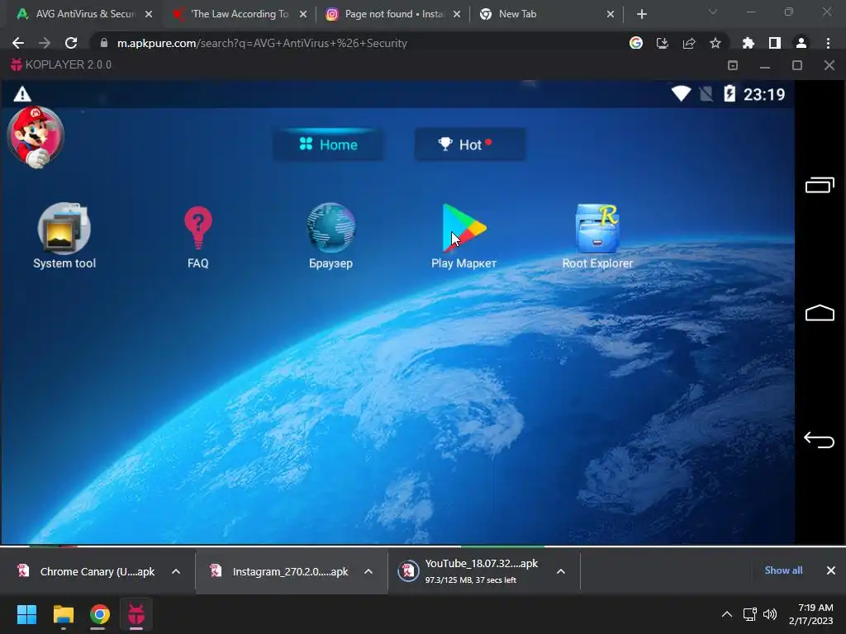Viewport: 846px width, 634px height.
Task: Launch Root Explorer app
Action: tap(597, 235)
